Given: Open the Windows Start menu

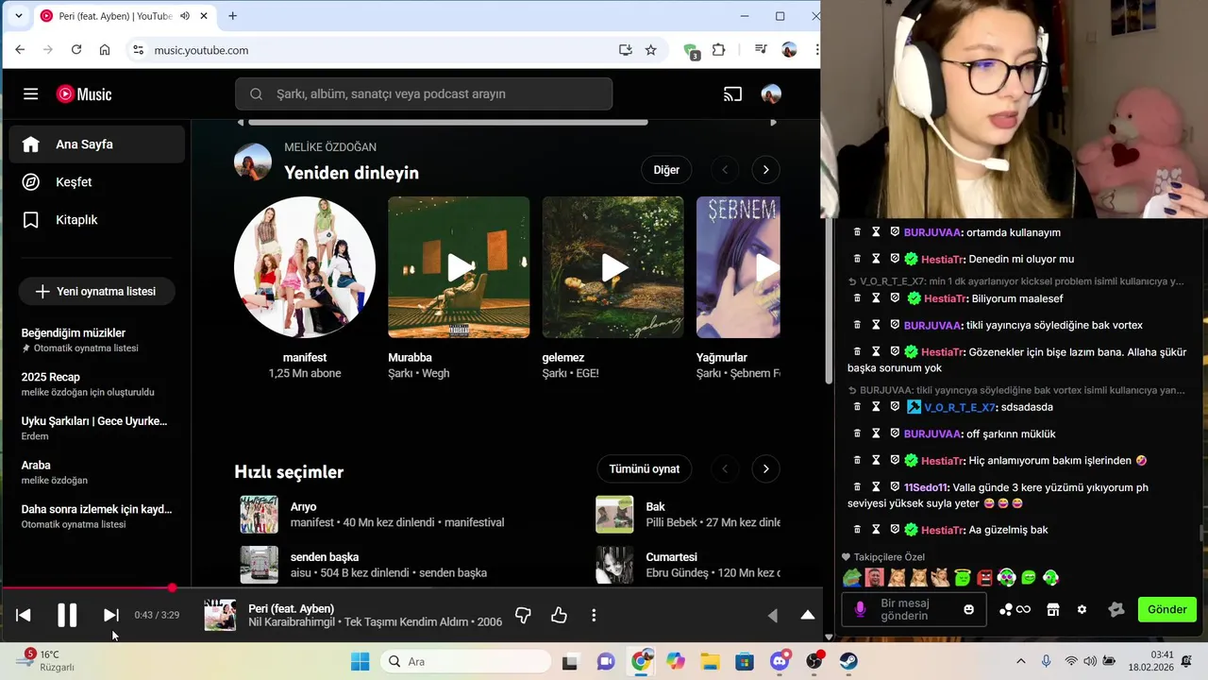Looking at the screenshot, I should click(361, 661).
